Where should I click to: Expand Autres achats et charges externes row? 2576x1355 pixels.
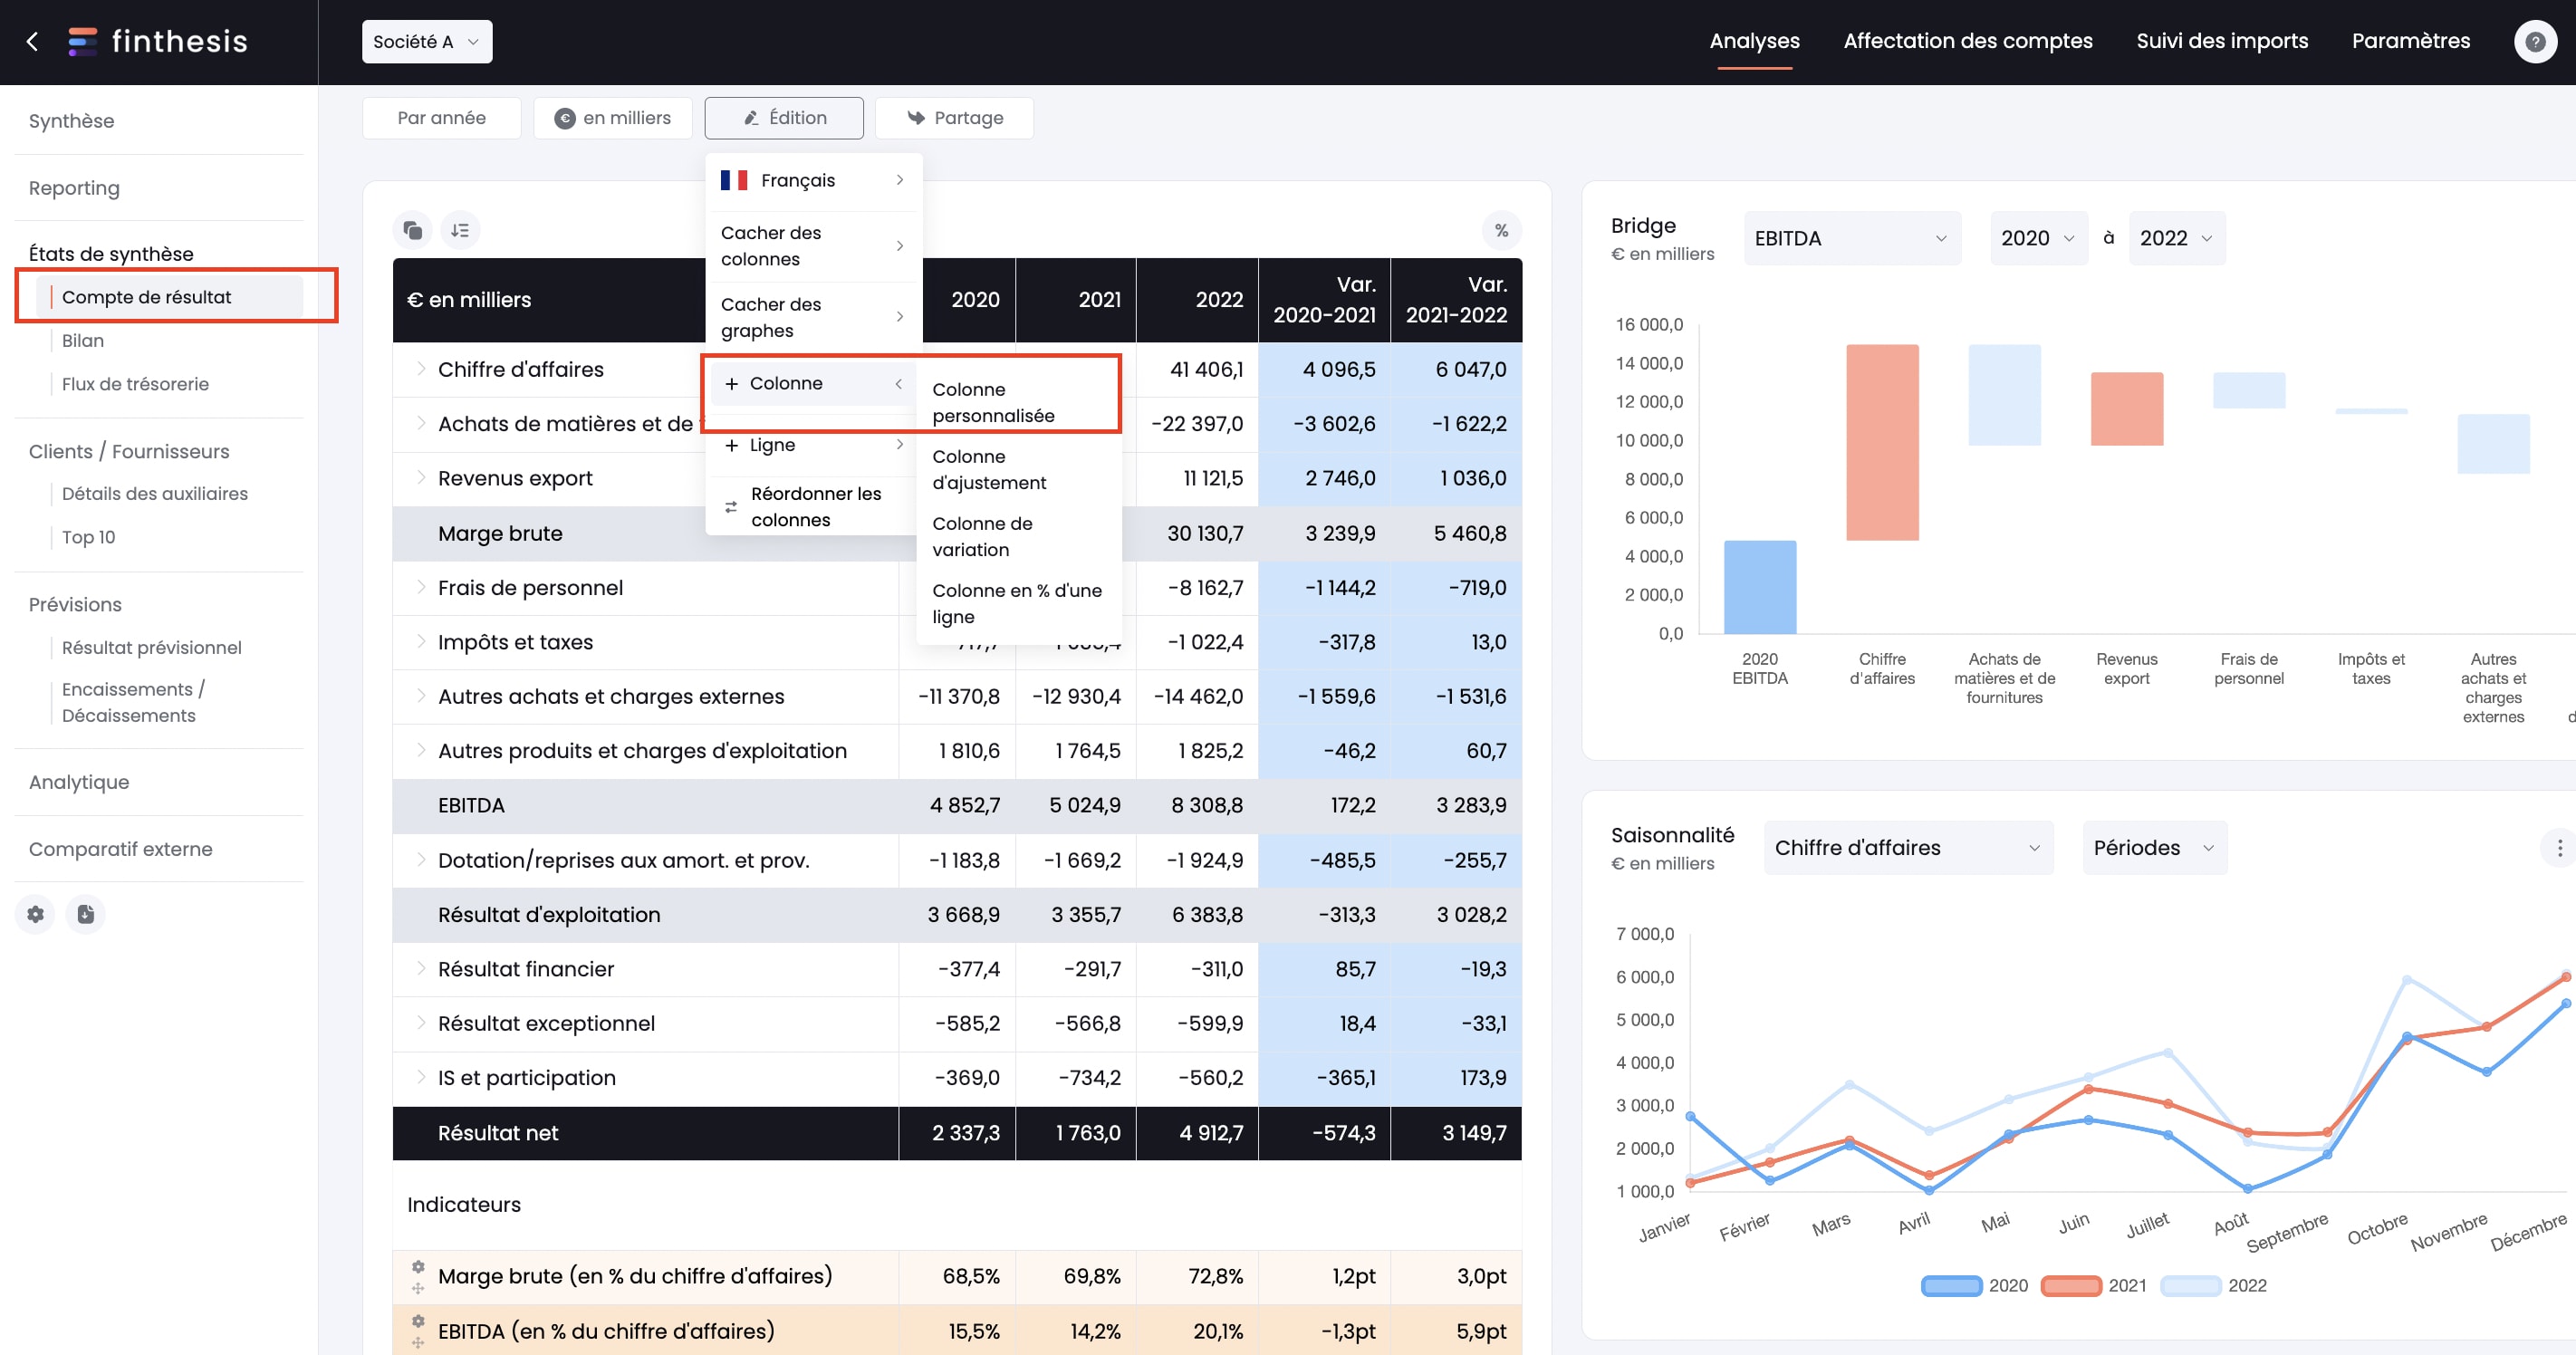(x=420, y=695)
